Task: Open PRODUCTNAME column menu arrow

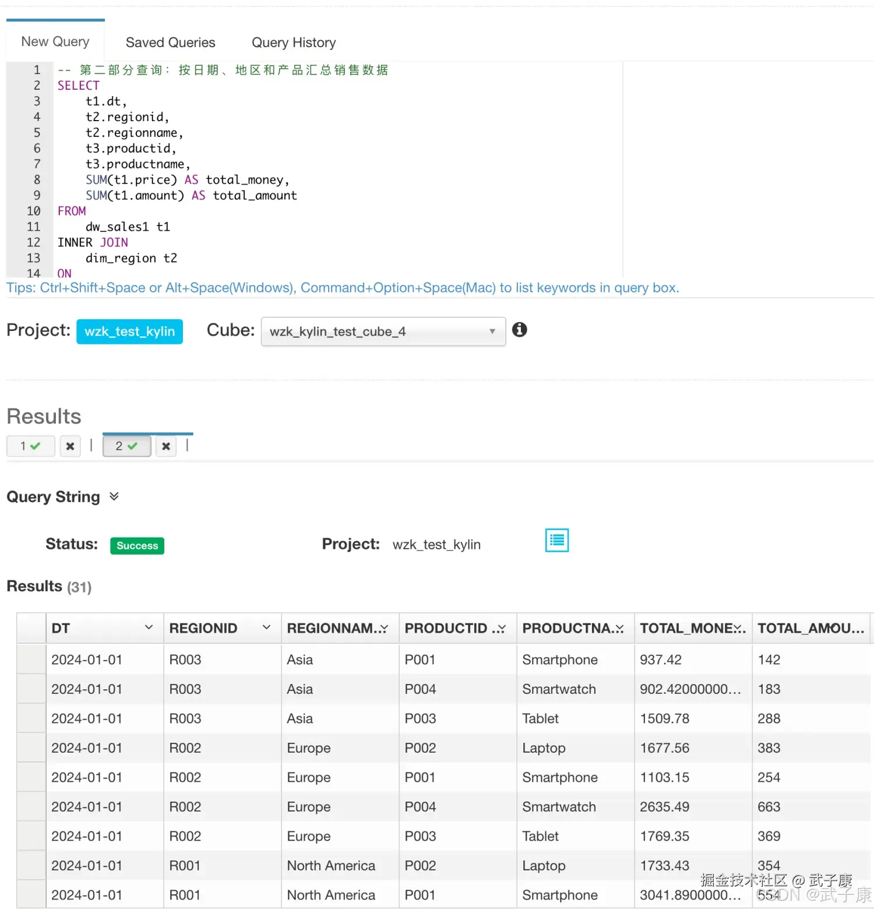Action: [619, 628]
